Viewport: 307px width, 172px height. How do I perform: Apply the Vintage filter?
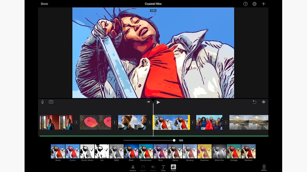(233, 151)
